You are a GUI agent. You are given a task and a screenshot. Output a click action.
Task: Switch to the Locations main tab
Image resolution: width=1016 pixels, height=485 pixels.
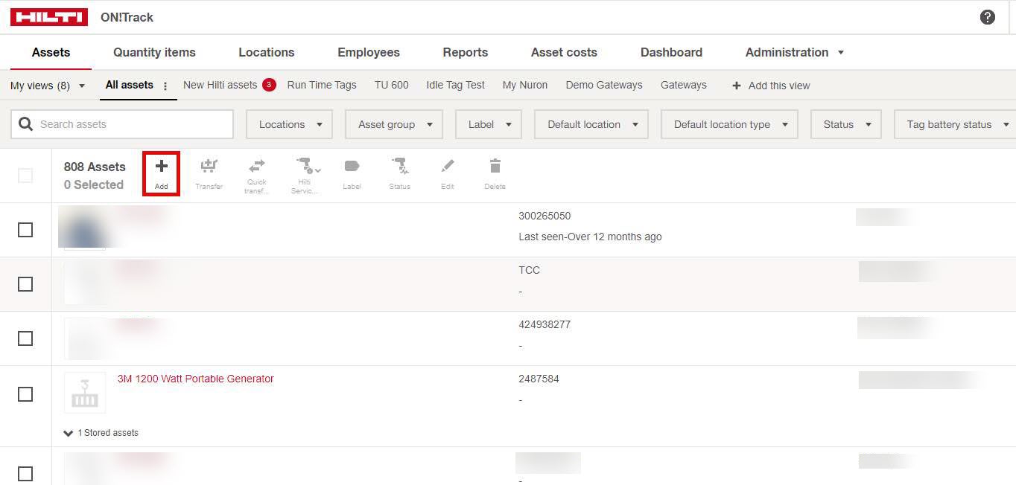click(x=267, y=52)
